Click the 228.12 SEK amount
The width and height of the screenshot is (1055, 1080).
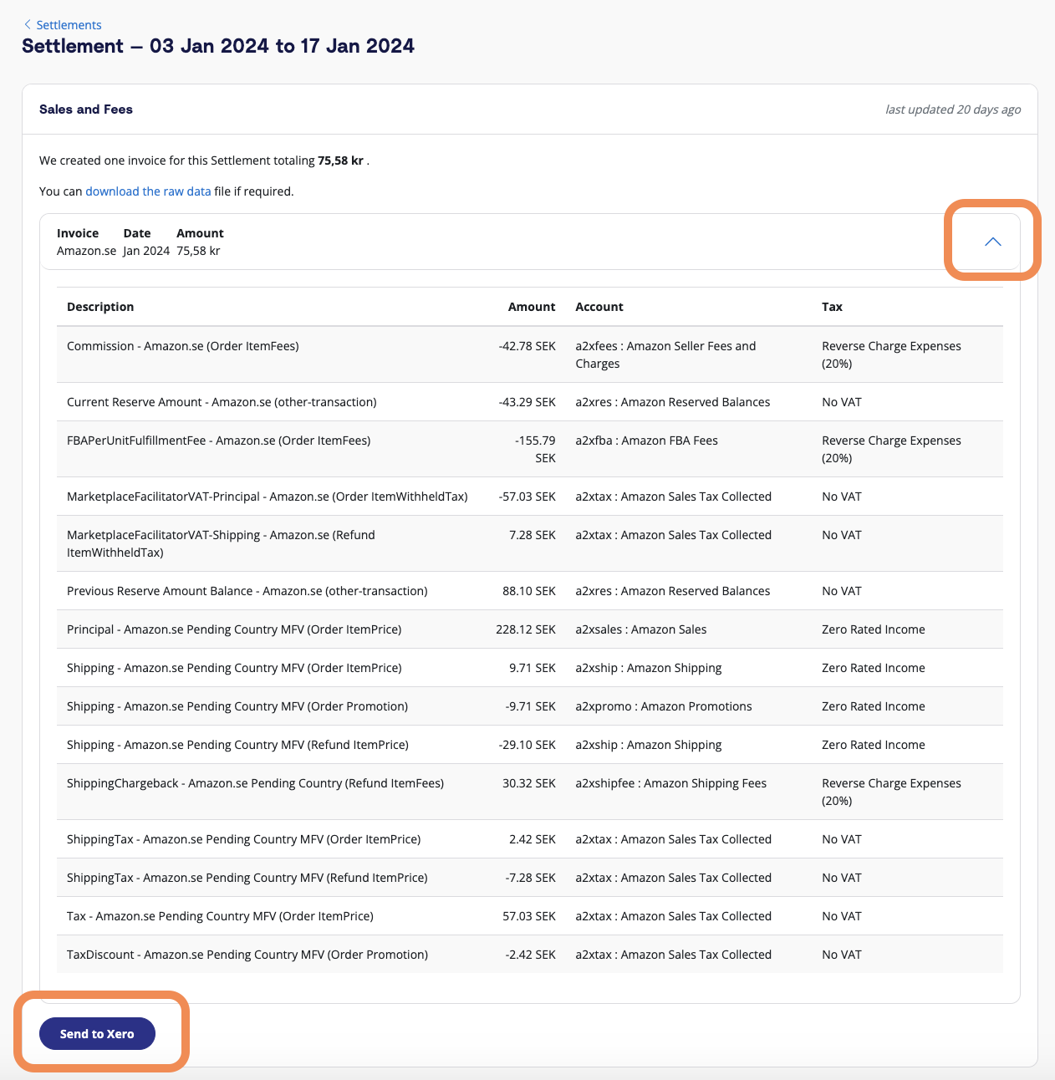pos(525,629)
